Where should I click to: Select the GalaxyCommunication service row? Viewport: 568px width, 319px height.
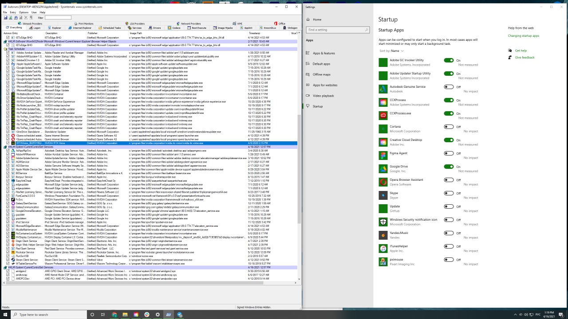pyautogui.click(x=150, y=207)
